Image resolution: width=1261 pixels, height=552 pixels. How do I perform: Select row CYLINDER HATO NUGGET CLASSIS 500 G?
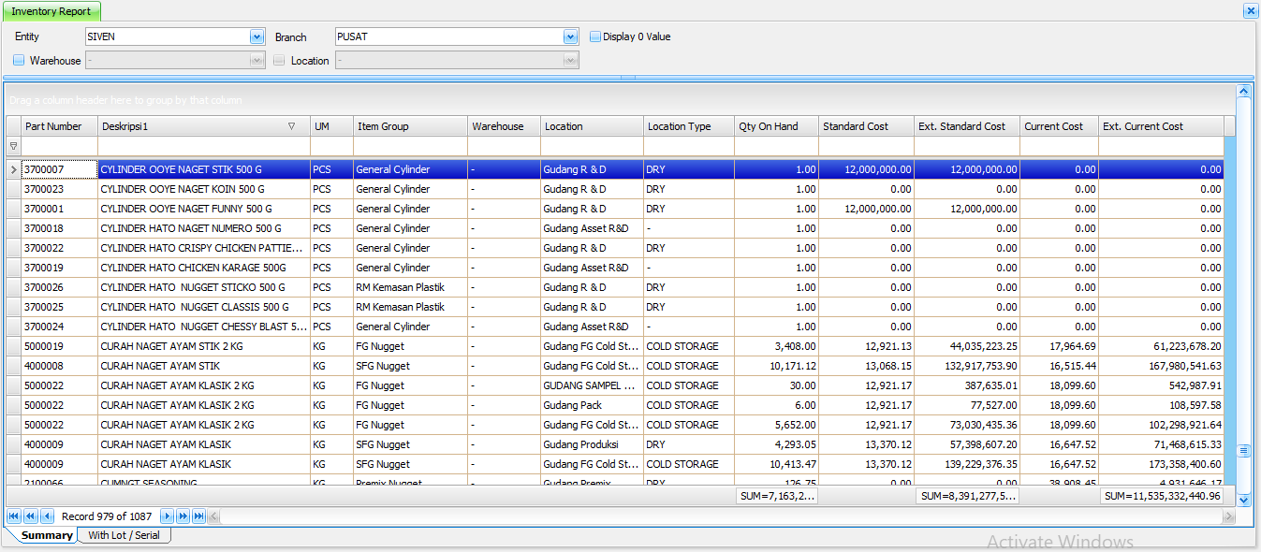tap(615, 307)
